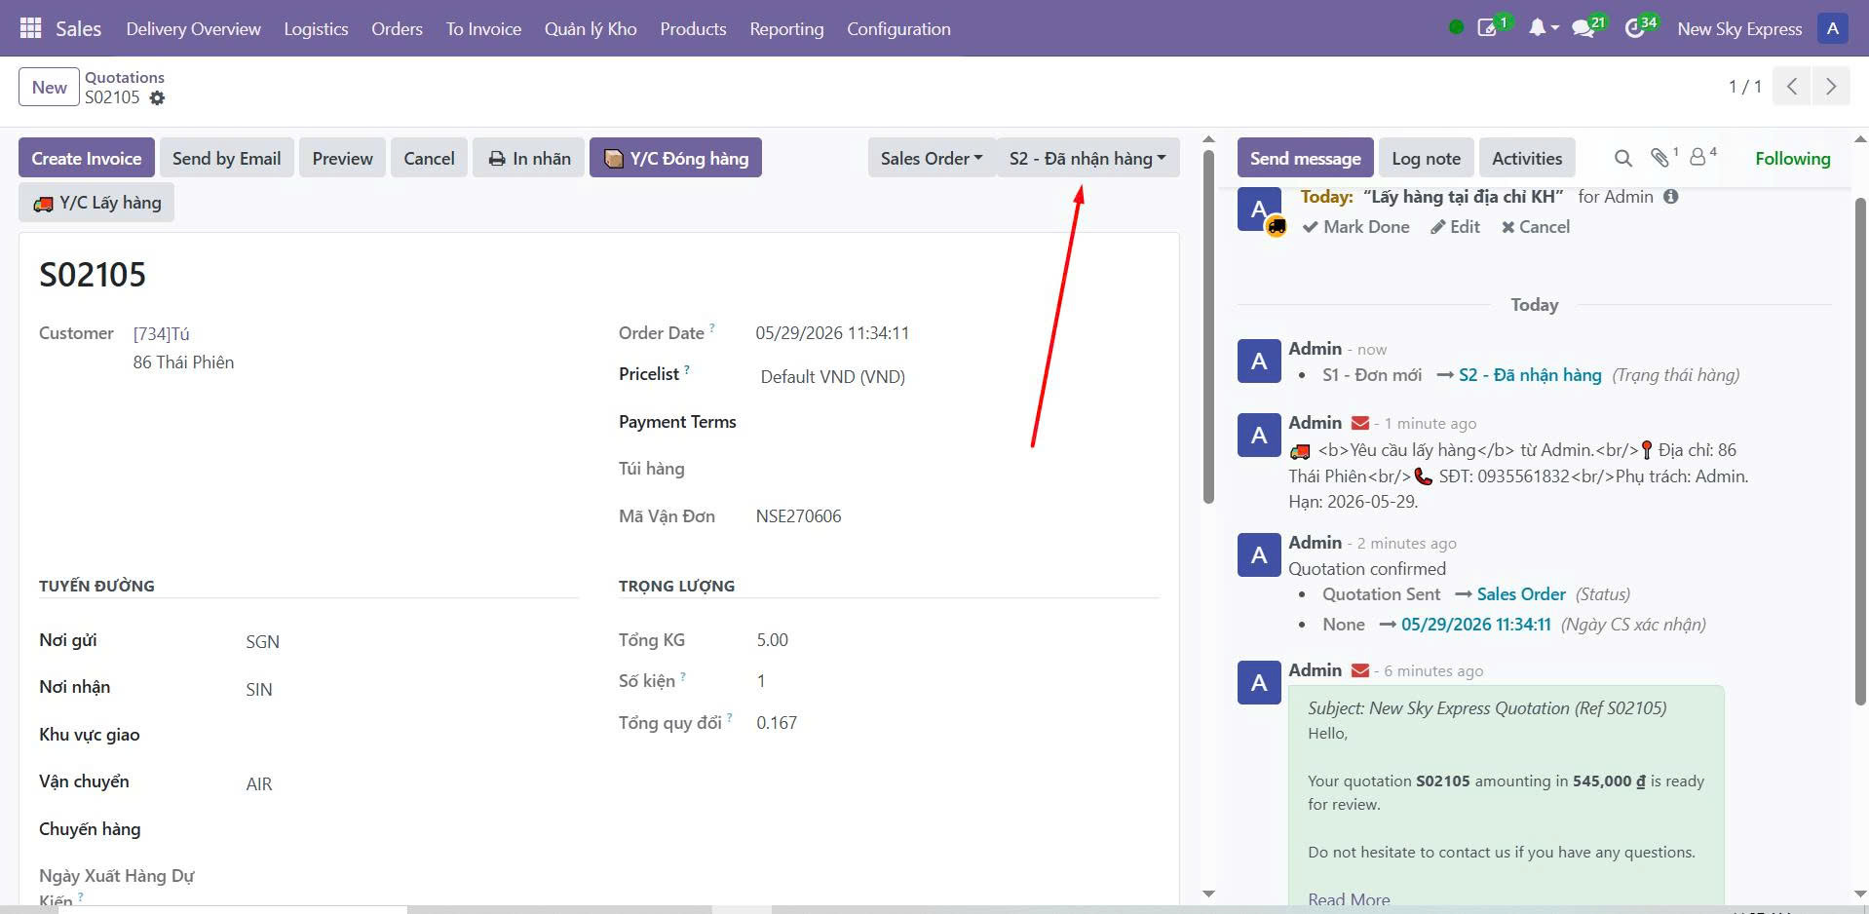The height and width of the screenshot is (914, 1869).
Task: Click 'Y/C Đóng hàng' button
Action: coord(675,158)
